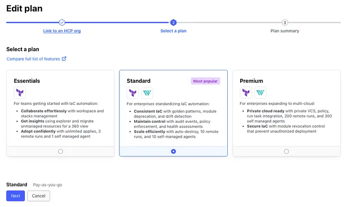Click the Most popular badge
This screenshot has height=207, width=358.
205,81
